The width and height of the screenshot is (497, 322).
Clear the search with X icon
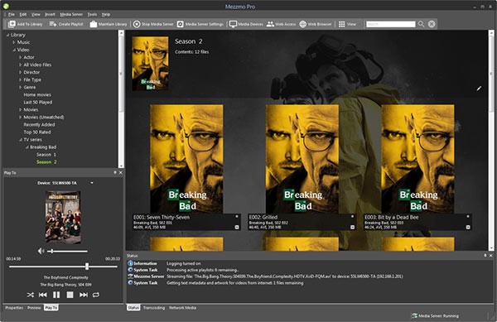click(x=432, y=24)
